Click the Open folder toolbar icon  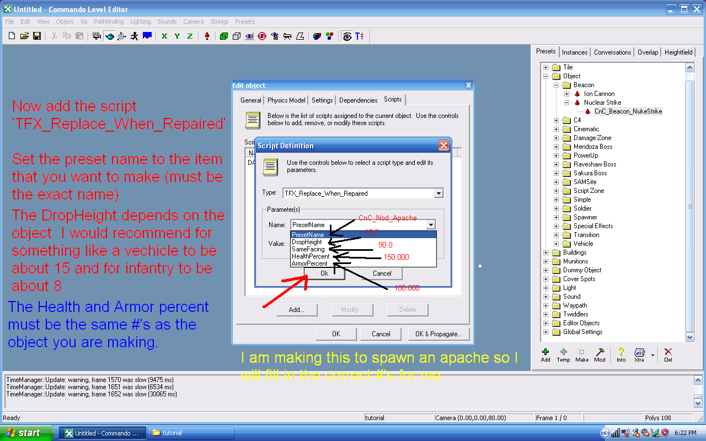click(x=24, y=36)
